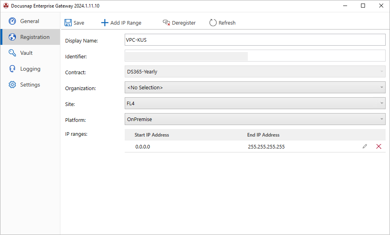Image resolution: width=390 pixels, height=235 pixels.
Task: Open the Contract DS365-Yearly dropdown
Action: tap(255, 71)
